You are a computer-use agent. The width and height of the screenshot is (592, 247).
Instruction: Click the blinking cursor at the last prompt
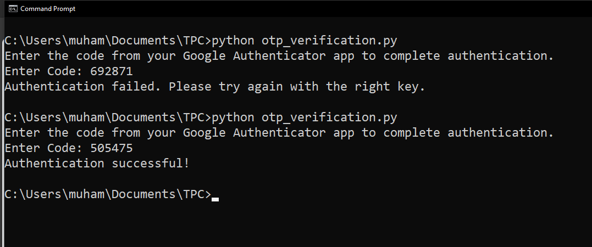pyautogui.click(x=215, y=199)
